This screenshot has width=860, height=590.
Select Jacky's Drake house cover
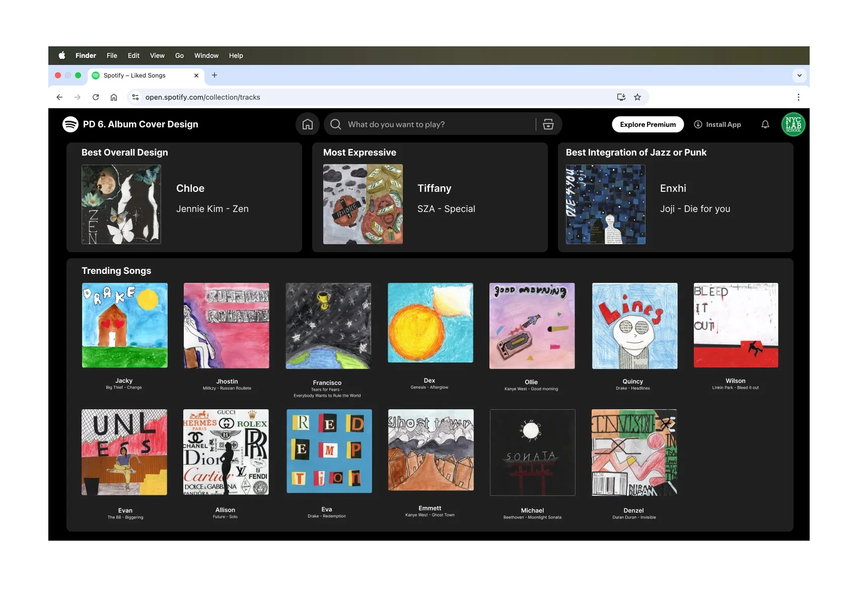coord(125,325)
